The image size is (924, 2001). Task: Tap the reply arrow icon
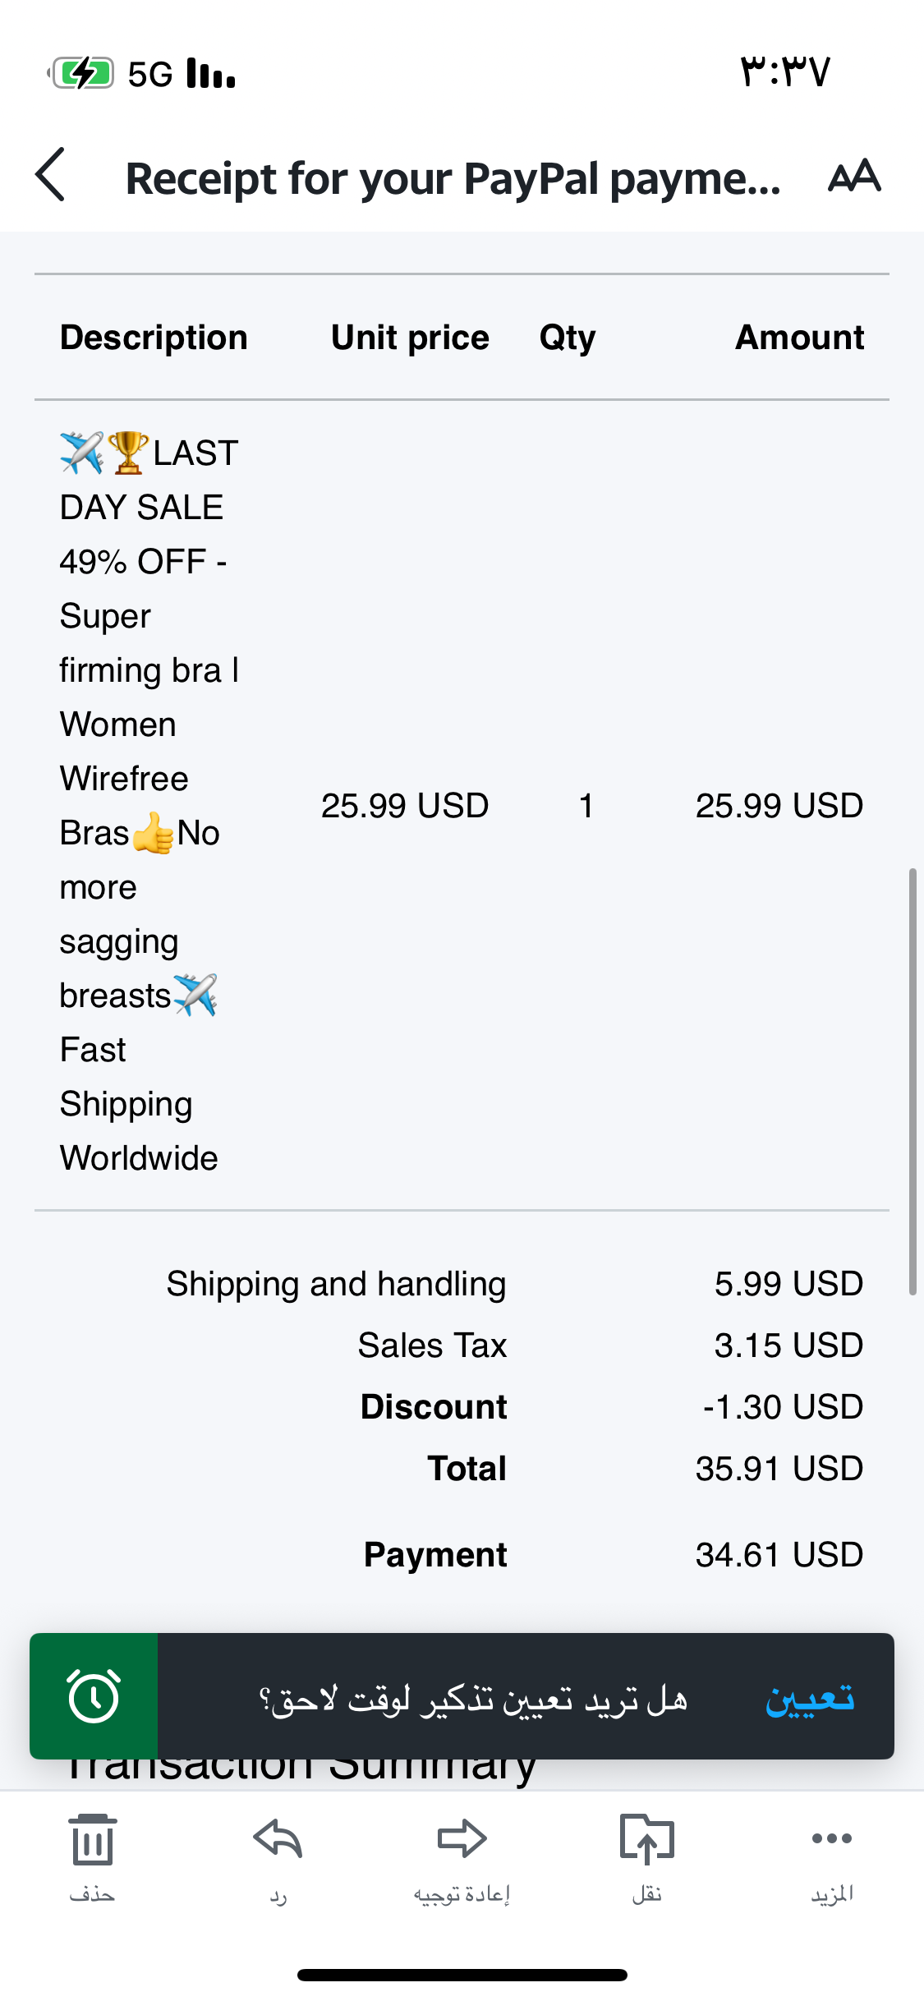pyautogui.click(x=278, y=1840)
